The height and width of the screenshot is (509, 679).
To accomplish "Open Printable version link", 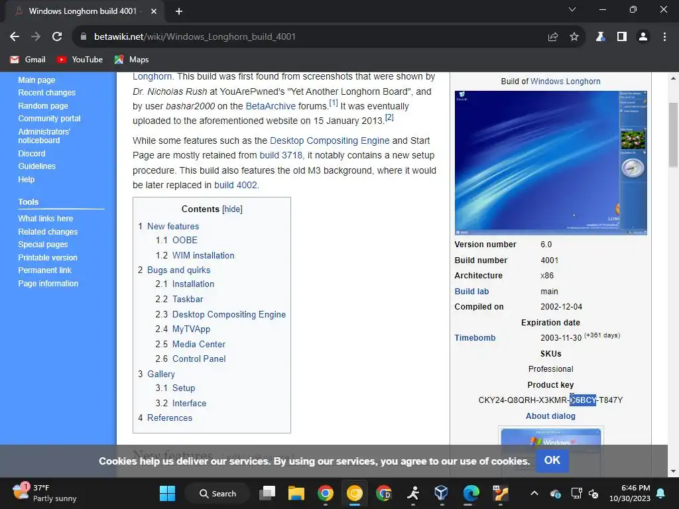I will point(48,258).
